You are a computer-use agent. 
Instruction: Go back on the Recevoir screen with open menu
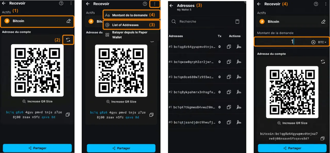[88, 4]
